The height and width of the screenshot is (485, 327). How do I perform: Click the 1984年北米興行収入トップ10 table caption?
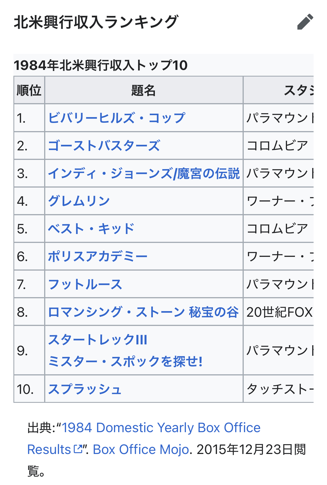coord(101,65)
